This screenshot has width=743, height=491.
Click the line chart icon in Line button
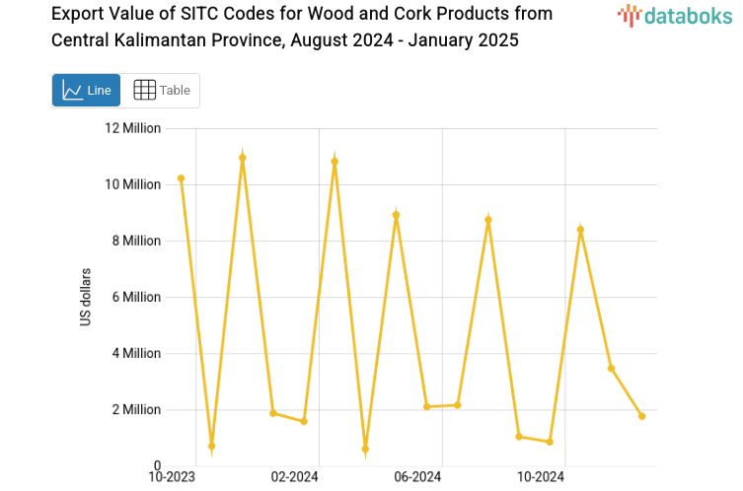[72, 91]
